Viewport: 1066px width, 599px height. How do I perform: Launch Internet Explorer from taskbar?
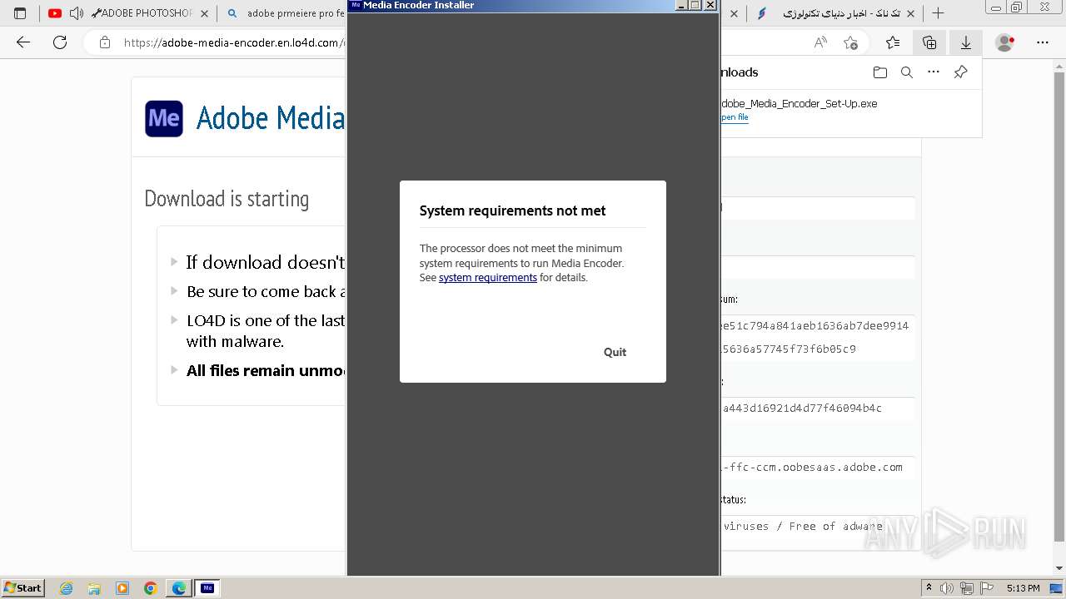(x=67, y=588)
